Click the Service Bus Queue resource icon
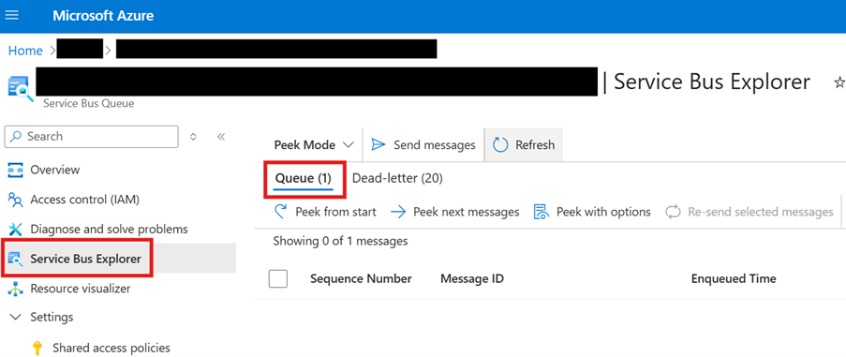 tap(20, 88)
